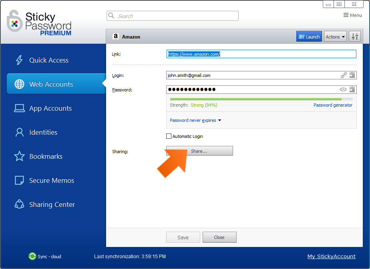Enable the Automatic Login checkbox
The width and height of the screenshot is (370, 269).
coord(169,136)
